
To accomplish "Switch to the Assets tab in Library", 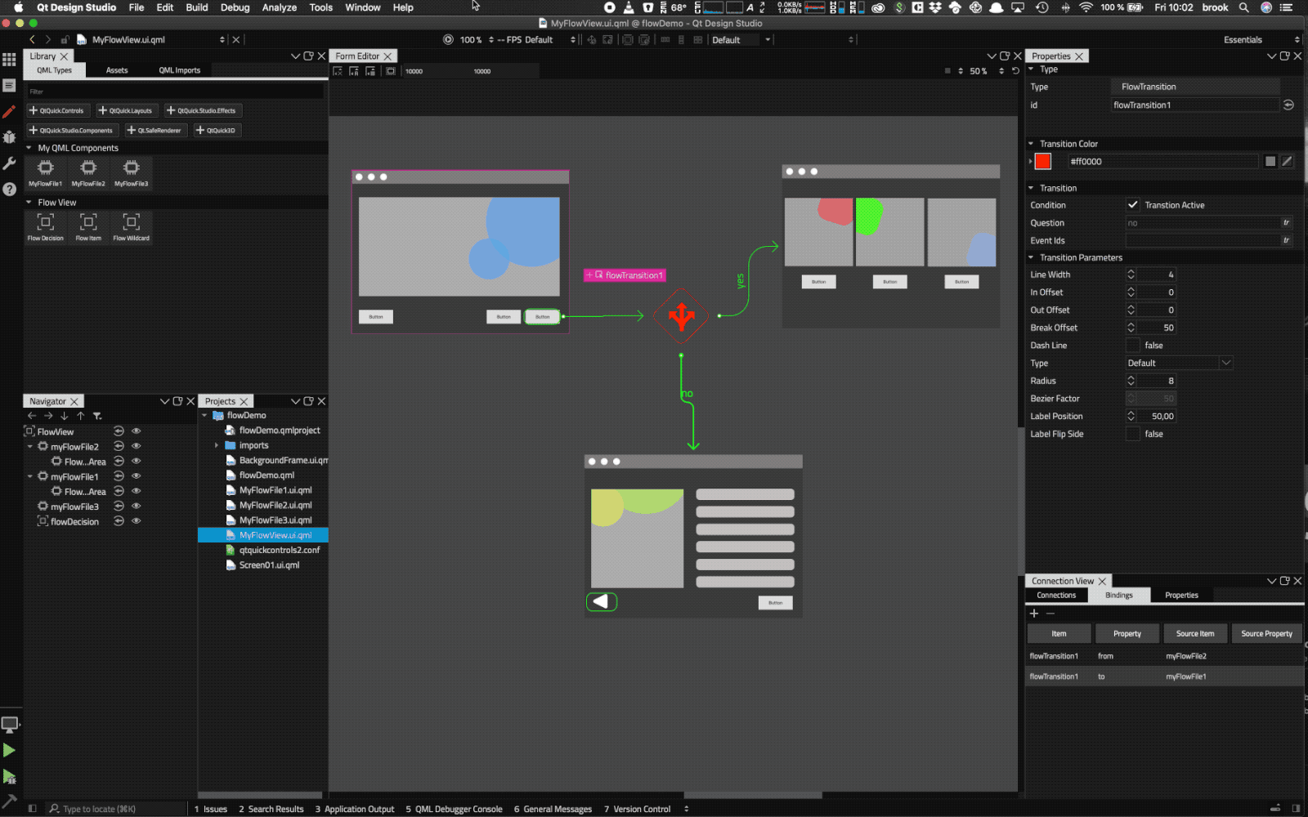I will (116, 70).
